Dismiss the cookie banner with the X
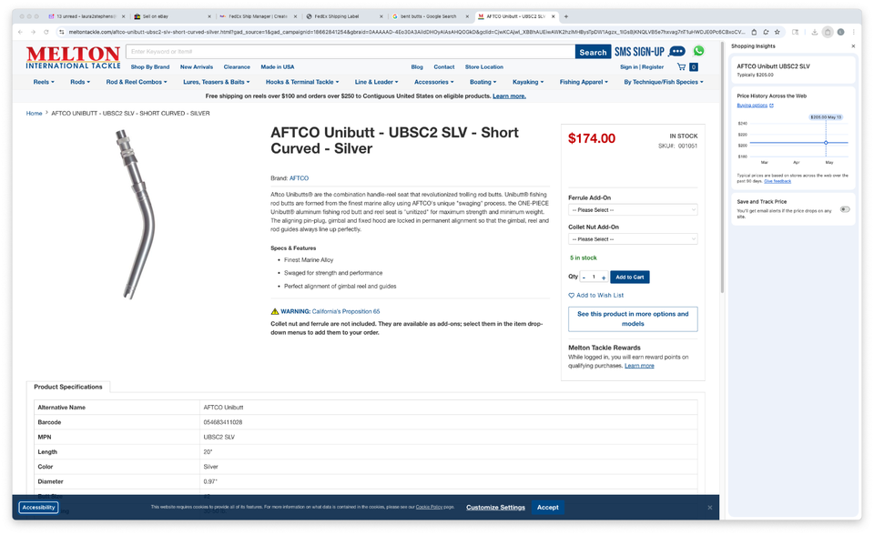874x535 pixels. [x=710, y=507]
